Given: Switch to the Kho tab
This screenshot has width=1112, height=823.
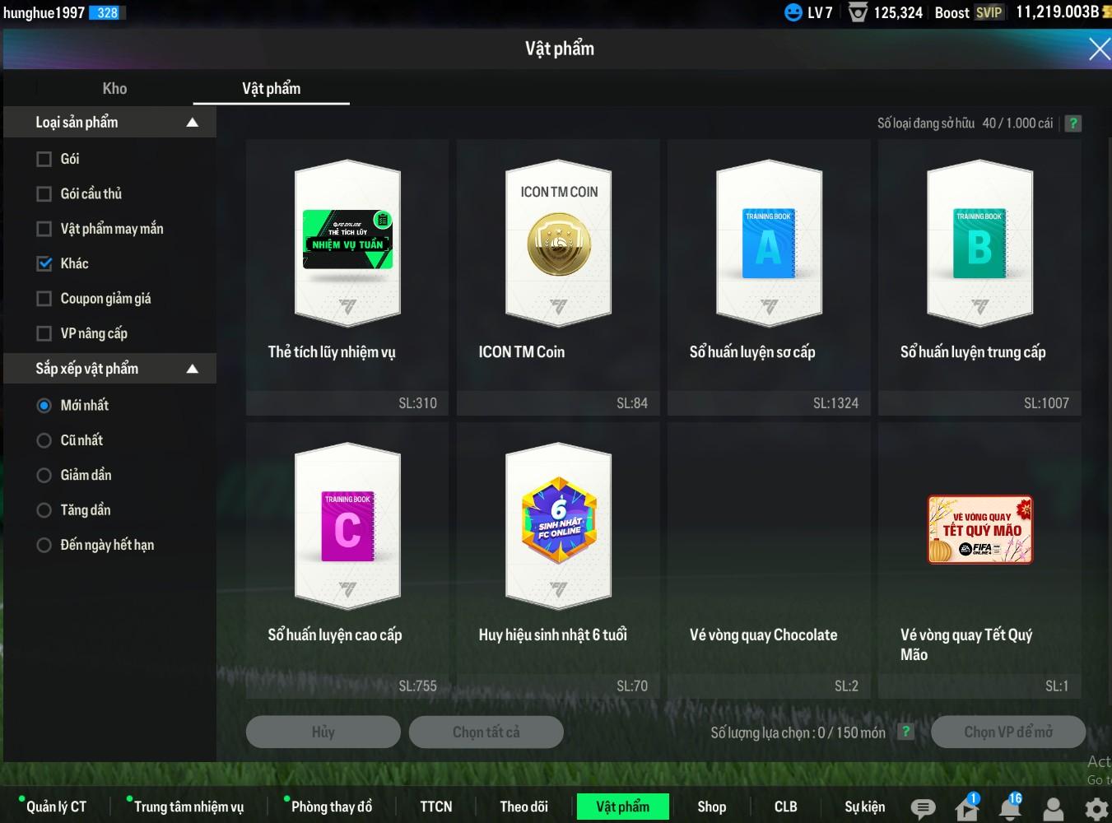Looking at the screenshot, I should (114, 89).
